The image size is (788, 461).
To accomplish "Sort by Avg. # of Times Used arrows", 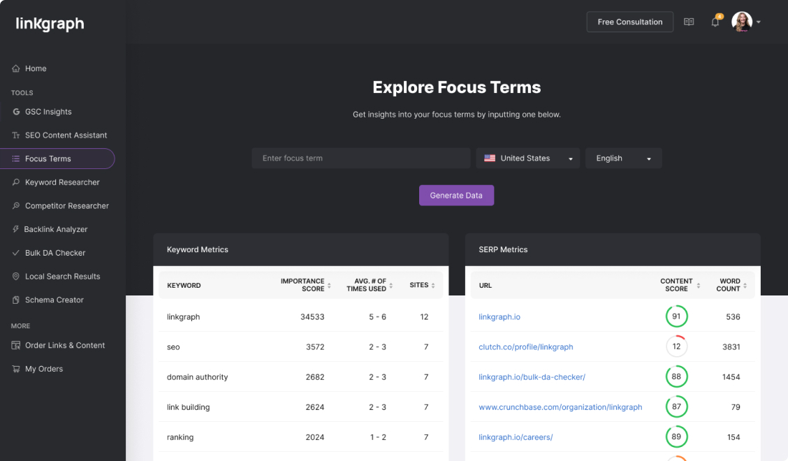I will coord(391,286).
